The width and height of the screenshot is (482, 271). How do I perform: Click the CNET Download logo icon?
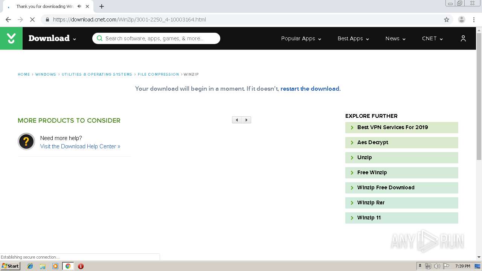(11, 38)
